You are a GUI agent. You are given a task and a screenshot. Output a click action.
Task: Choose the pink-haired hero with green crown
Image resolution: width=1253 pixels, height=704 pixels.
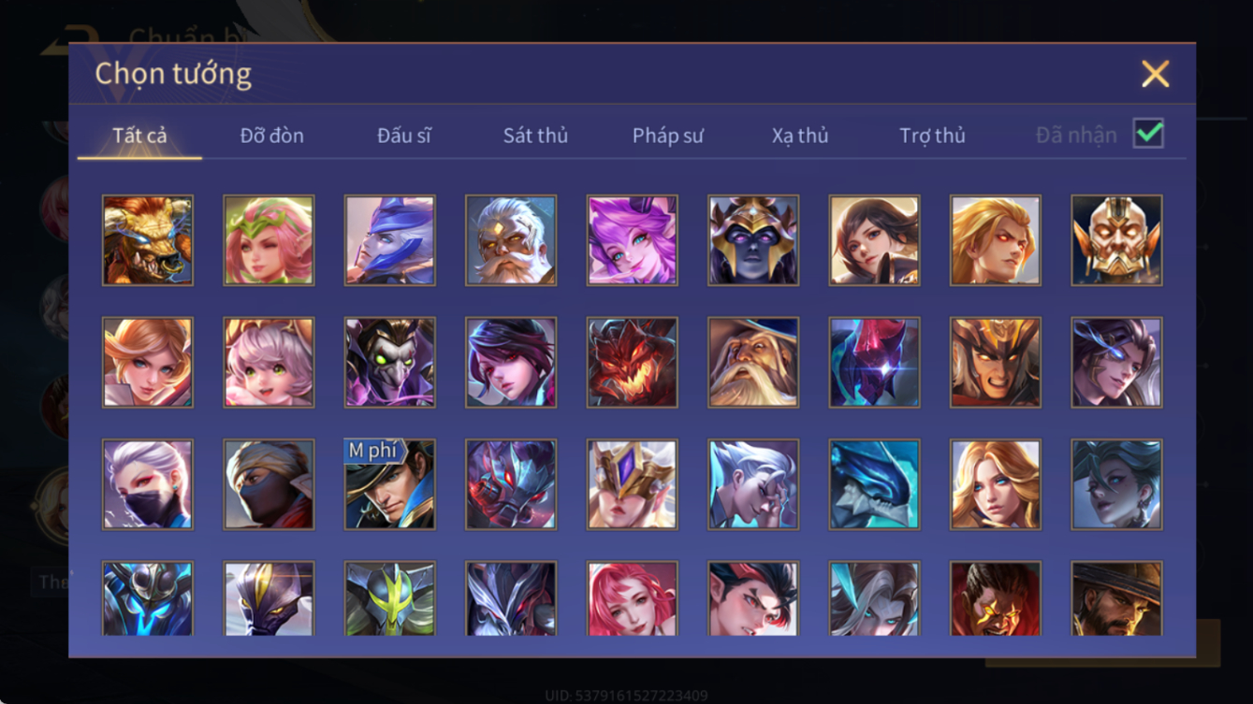(x=269, y=240)
